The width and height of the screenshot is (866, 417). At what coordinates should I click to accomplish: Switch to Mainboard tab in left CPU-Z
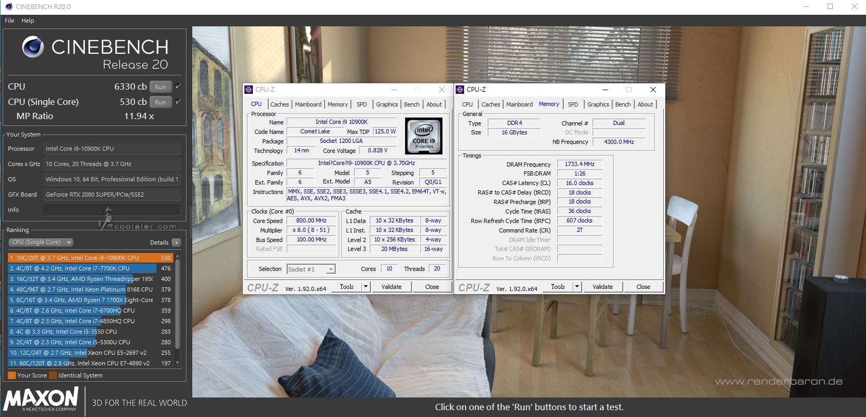tap(308, 104)
